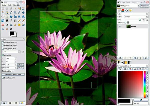This screenshot has width=150, height=106.
Task: Click the delete layer button
Action: click(145, 58)
